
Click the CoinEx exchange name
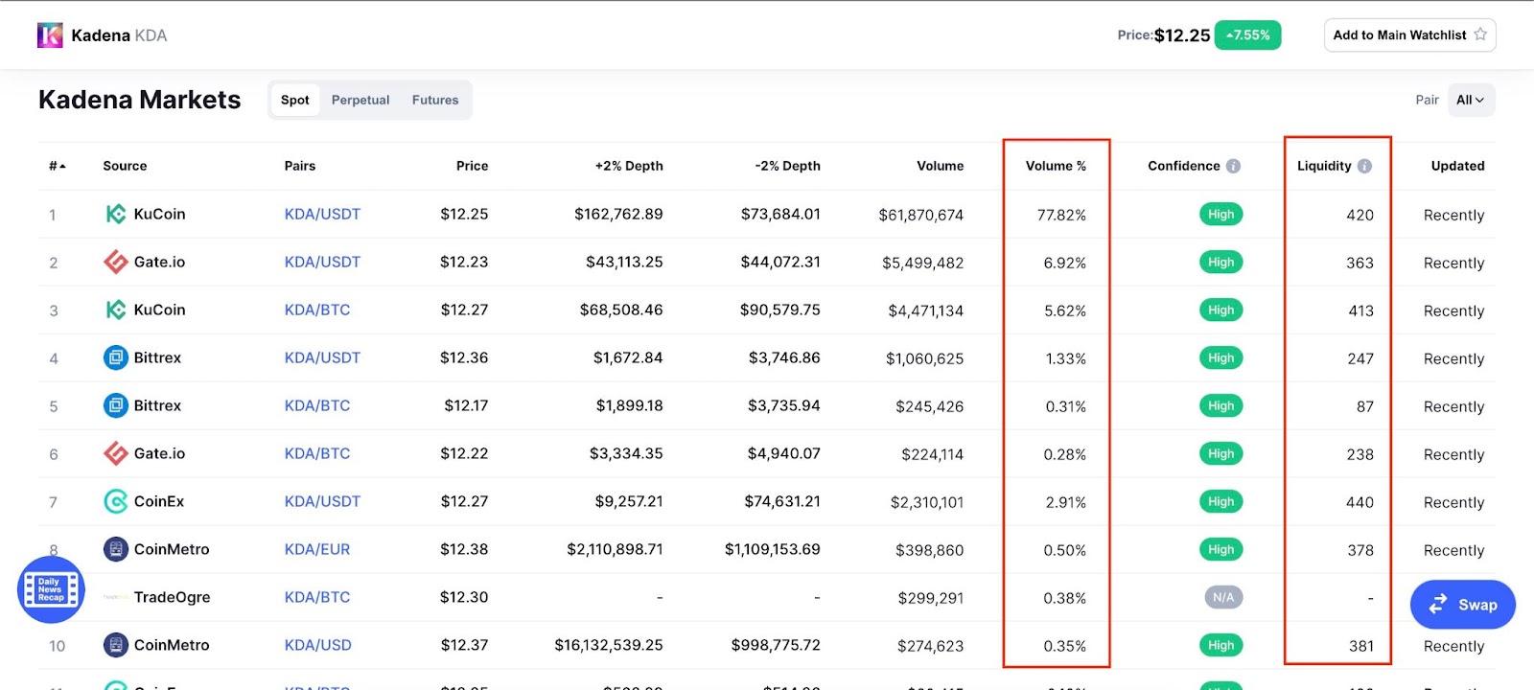coord(159,501)
